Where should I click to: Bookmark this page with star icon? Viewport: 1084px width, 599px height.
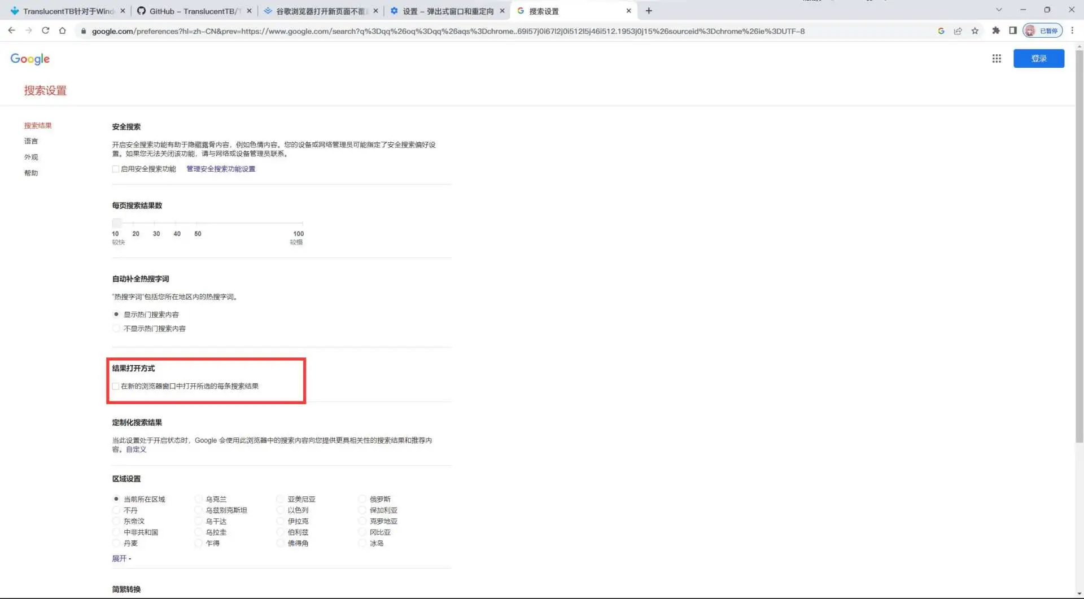tap(975, 31)
